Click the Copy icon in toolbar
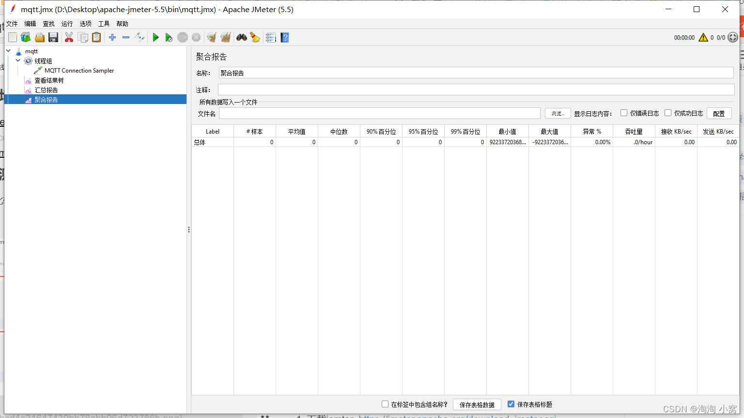Viewport: 744px width, 418px height. pos(83,37)
